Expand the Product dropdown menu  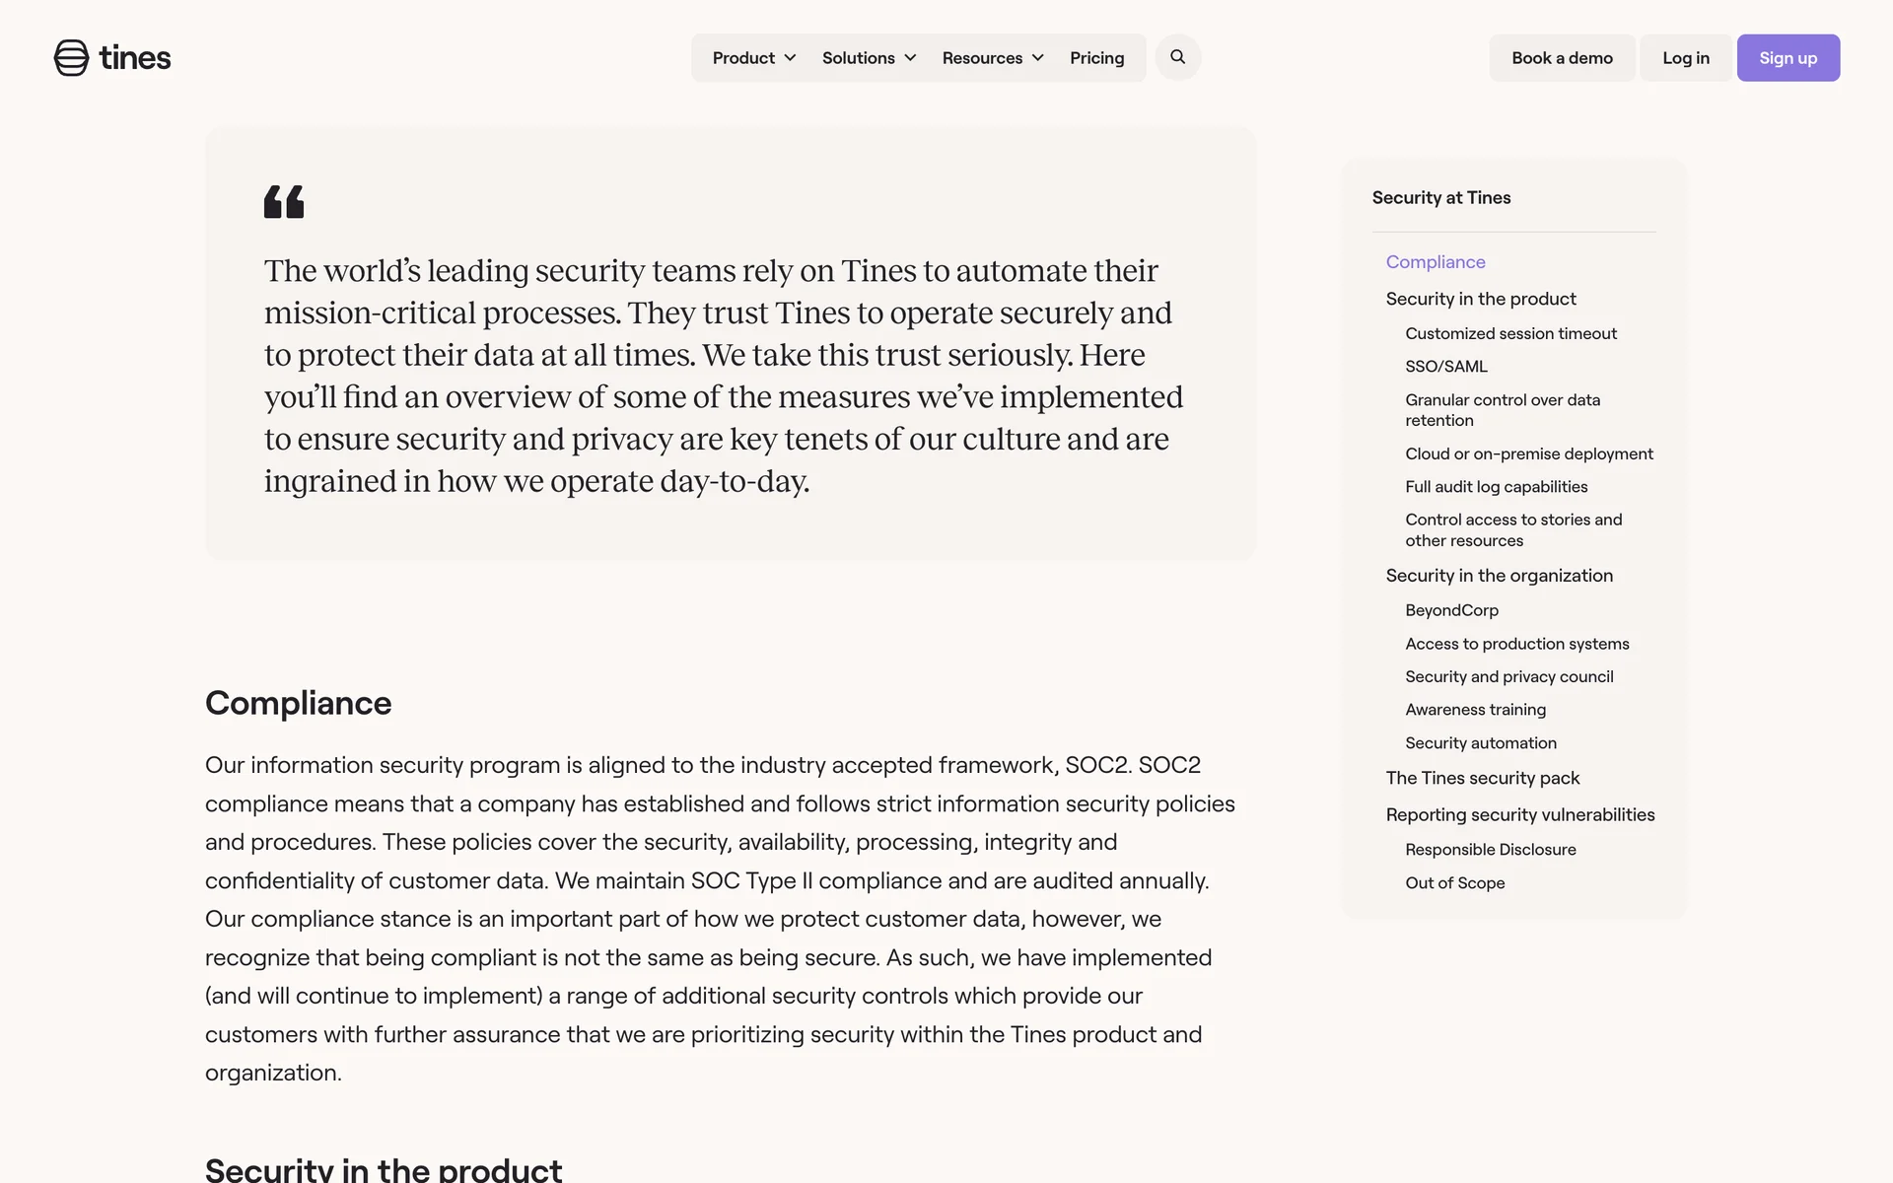753,58
